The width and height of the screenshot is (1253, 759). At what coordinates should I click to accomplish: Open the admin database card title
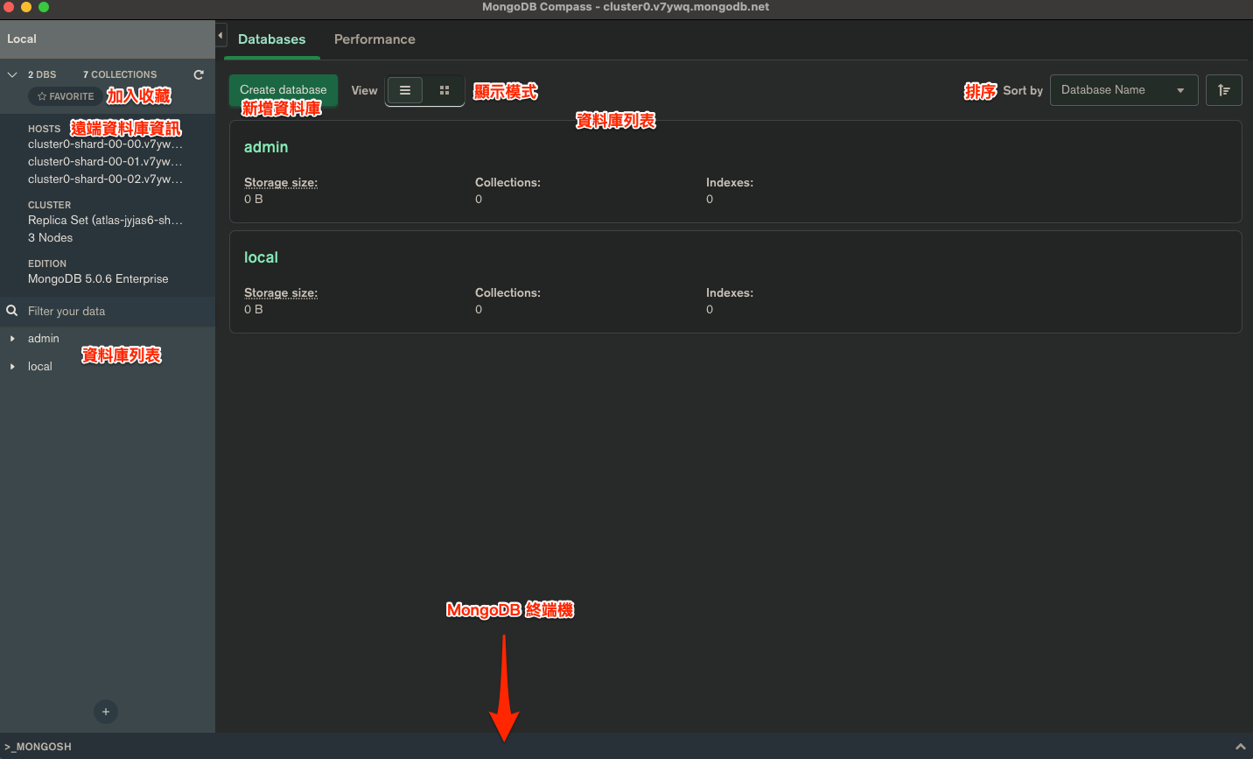coord(266,147)
